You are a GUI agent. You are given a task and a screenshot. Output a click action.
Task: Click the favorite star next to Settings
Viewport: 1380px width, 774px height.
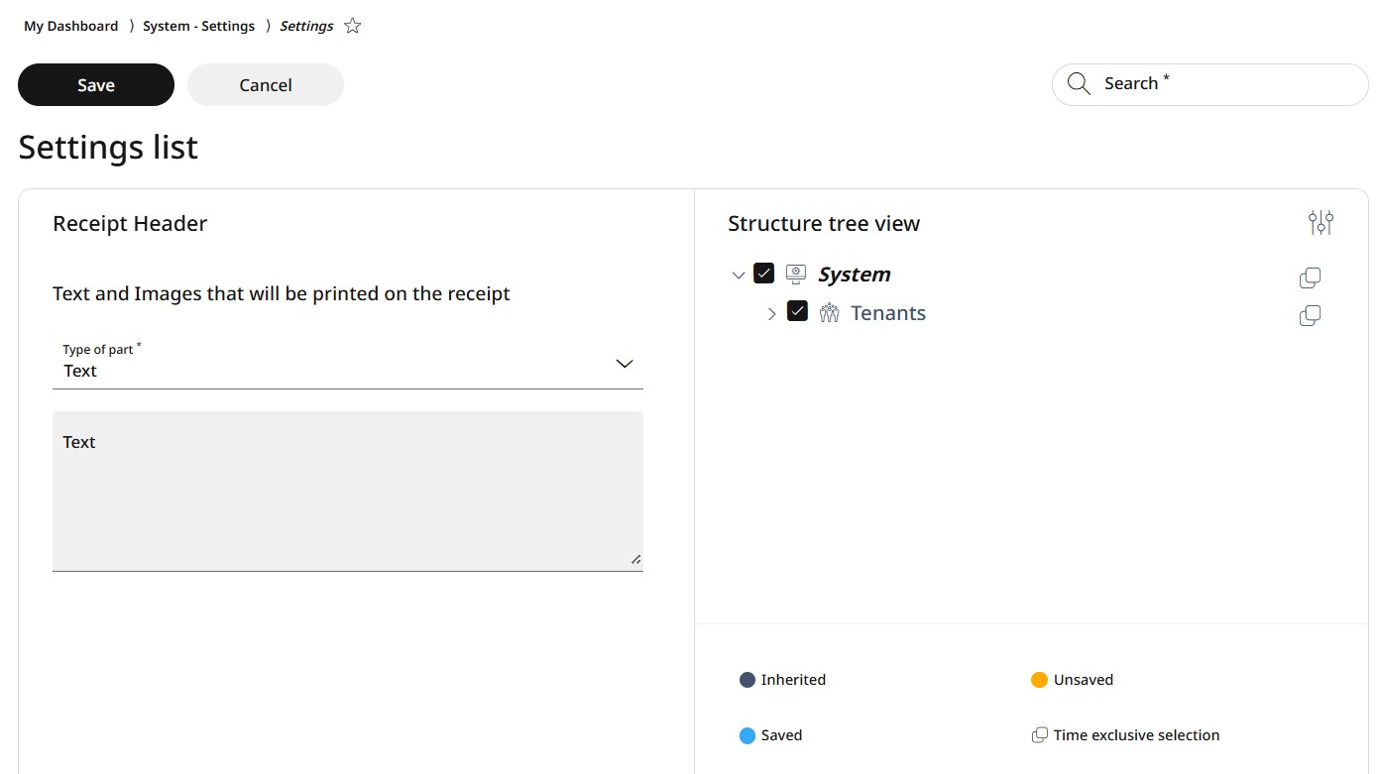point(352,26)
